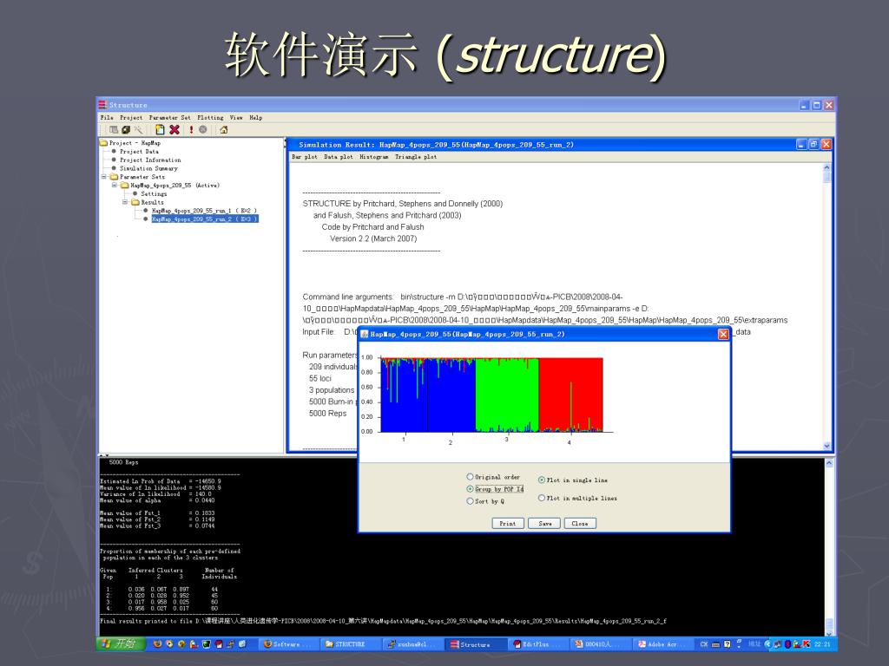The width and height of the screenshot is (889, 666).
Task: Open the Parameter Set menu
Action: tap(169, 118)
